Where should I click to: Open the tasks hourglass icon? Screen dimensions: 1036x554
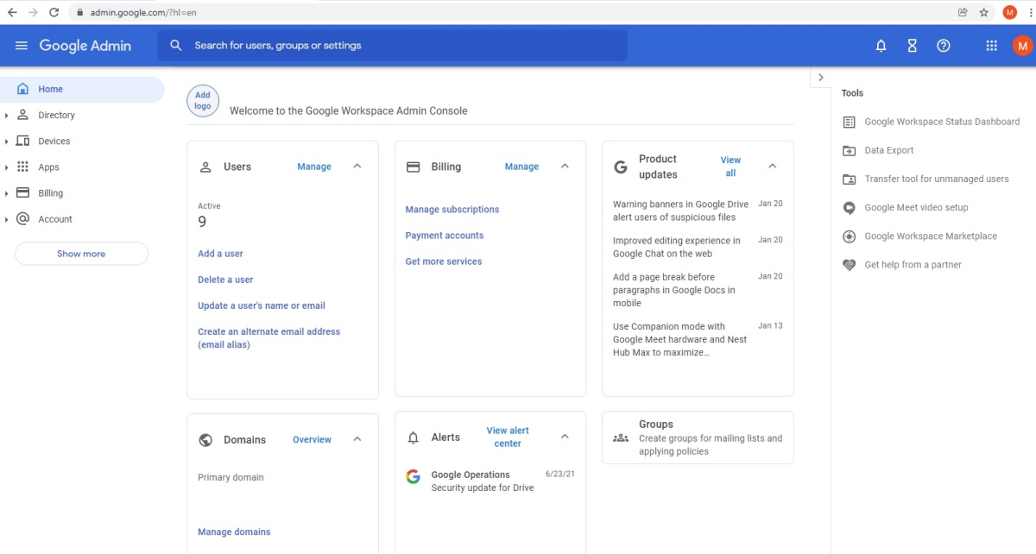(x=912, y=46)
